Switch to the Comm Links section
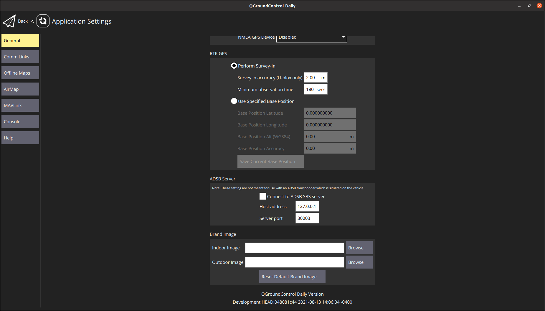This screenshot has height=311, width=545. tap(20, 56)
